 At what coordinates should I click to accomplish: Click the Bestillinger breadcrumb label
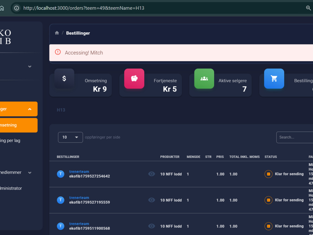[78, 33]
